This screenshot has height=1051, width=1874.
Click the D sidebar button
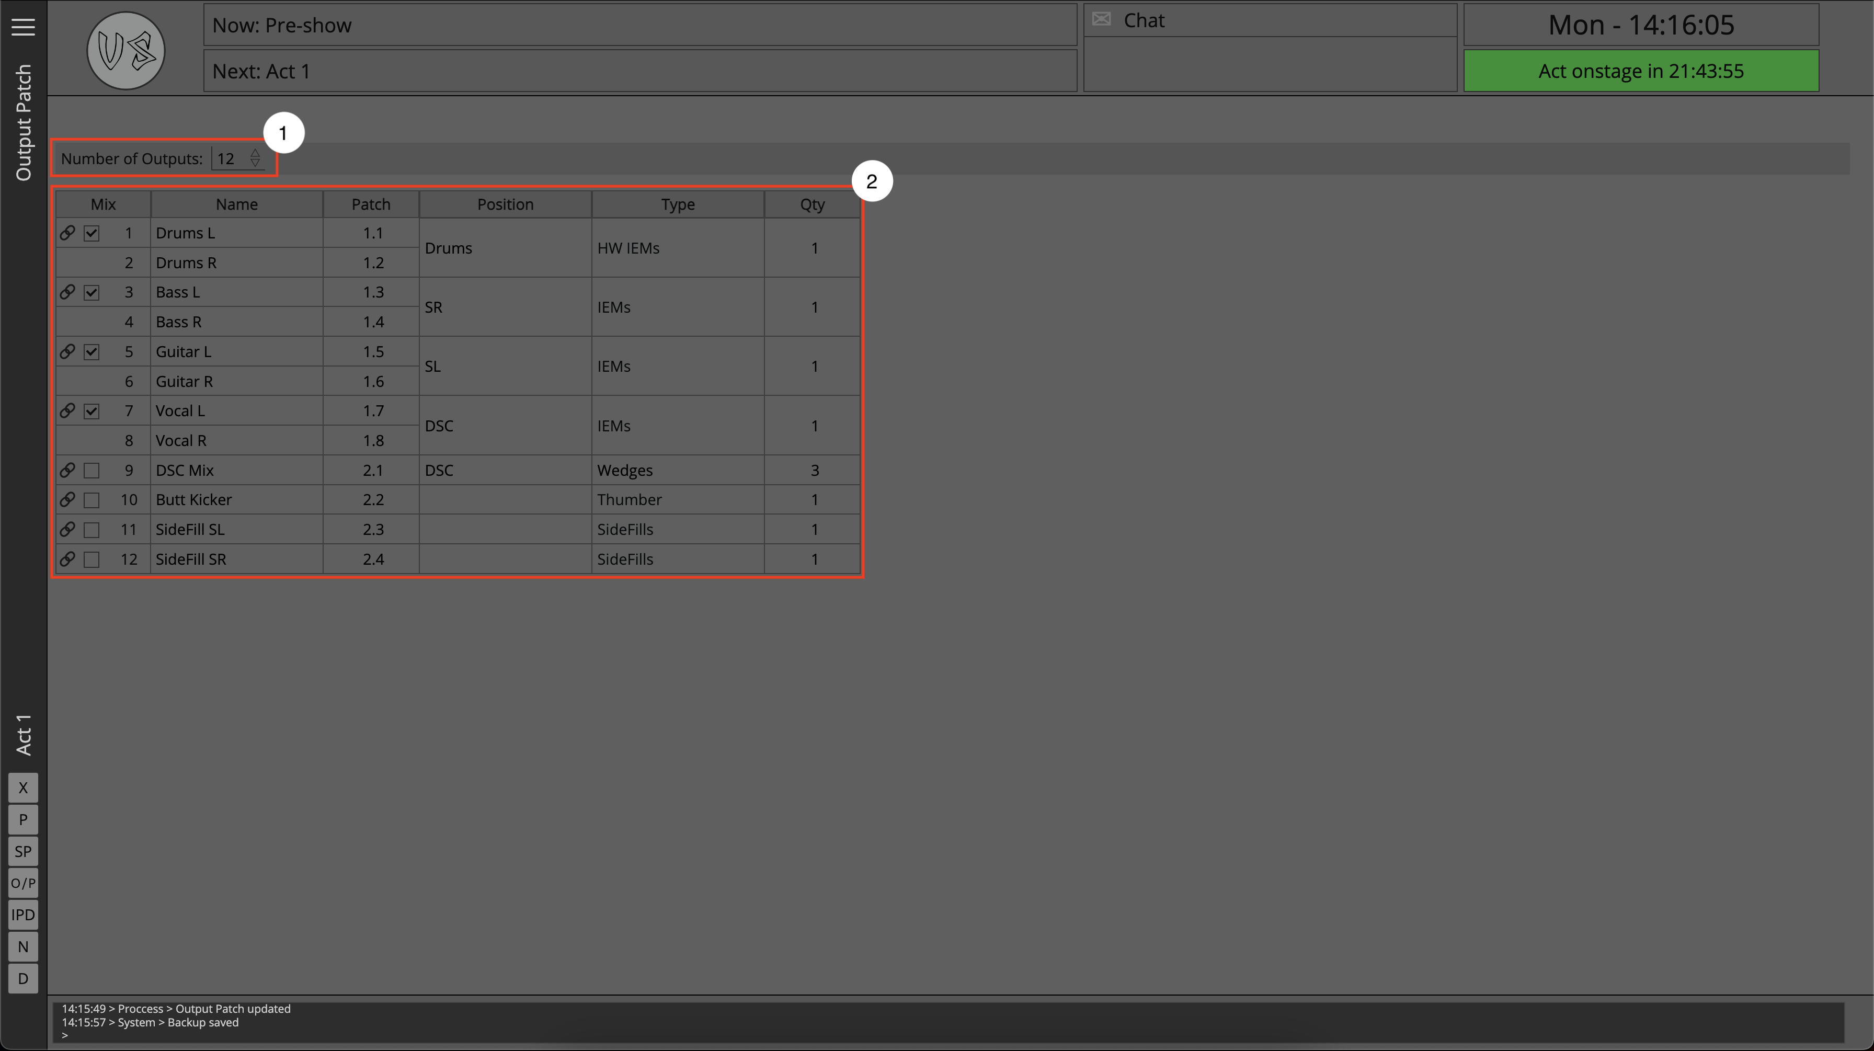click(x=24, y=978)
